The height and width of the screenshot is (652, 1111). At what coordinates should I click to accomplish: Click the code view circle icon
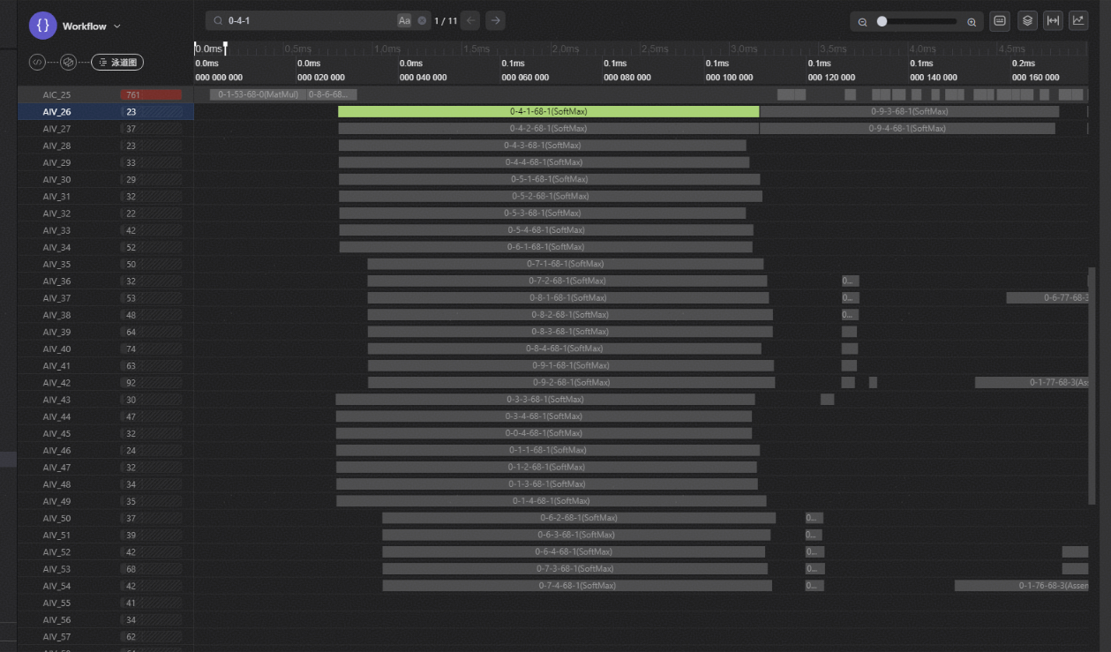[x=37, y=63]
